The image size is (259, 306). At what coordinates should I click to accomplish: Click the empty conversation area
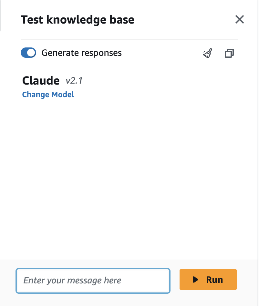129,178
